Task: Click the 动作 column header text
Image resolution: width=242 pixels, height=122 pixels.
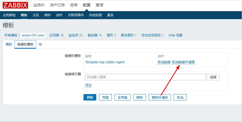Action: (161, 56)
